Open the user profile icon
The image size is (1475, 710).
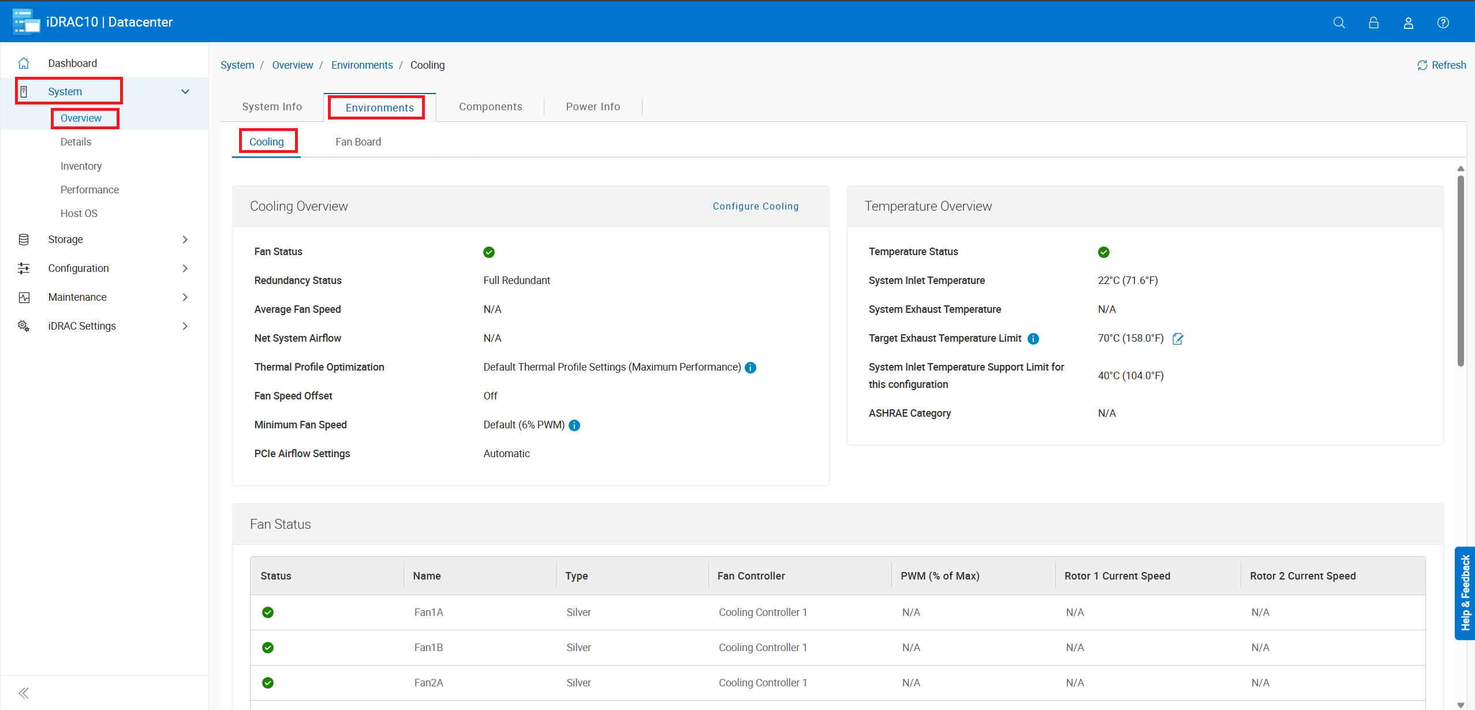pyautogui.click(x=1408, y=23)
